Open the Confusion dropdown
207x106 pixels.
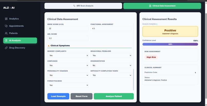click(x=68, y=65)
